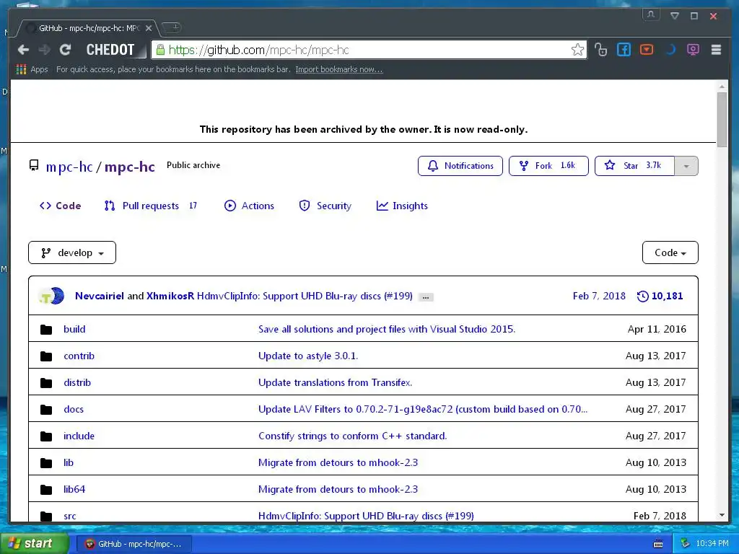Viewport: 739px width, 554px height.
Task: Open the src folder
Action: [x=70, y=516]
